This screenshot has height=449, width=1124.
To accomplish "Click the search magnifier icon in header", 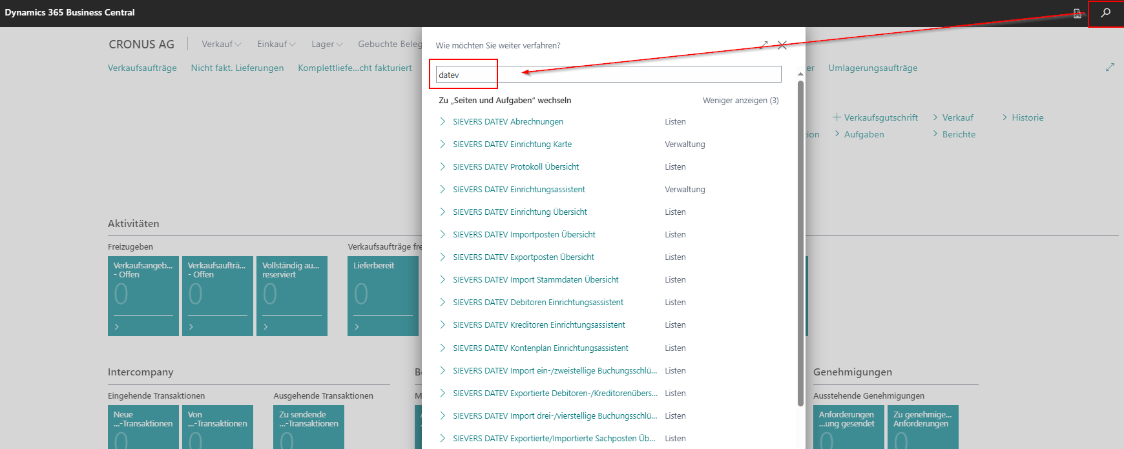I will tap(1105, 13).
